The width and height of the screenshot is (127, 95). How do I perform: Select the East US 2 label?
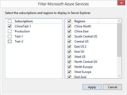[x=80, y=47]
